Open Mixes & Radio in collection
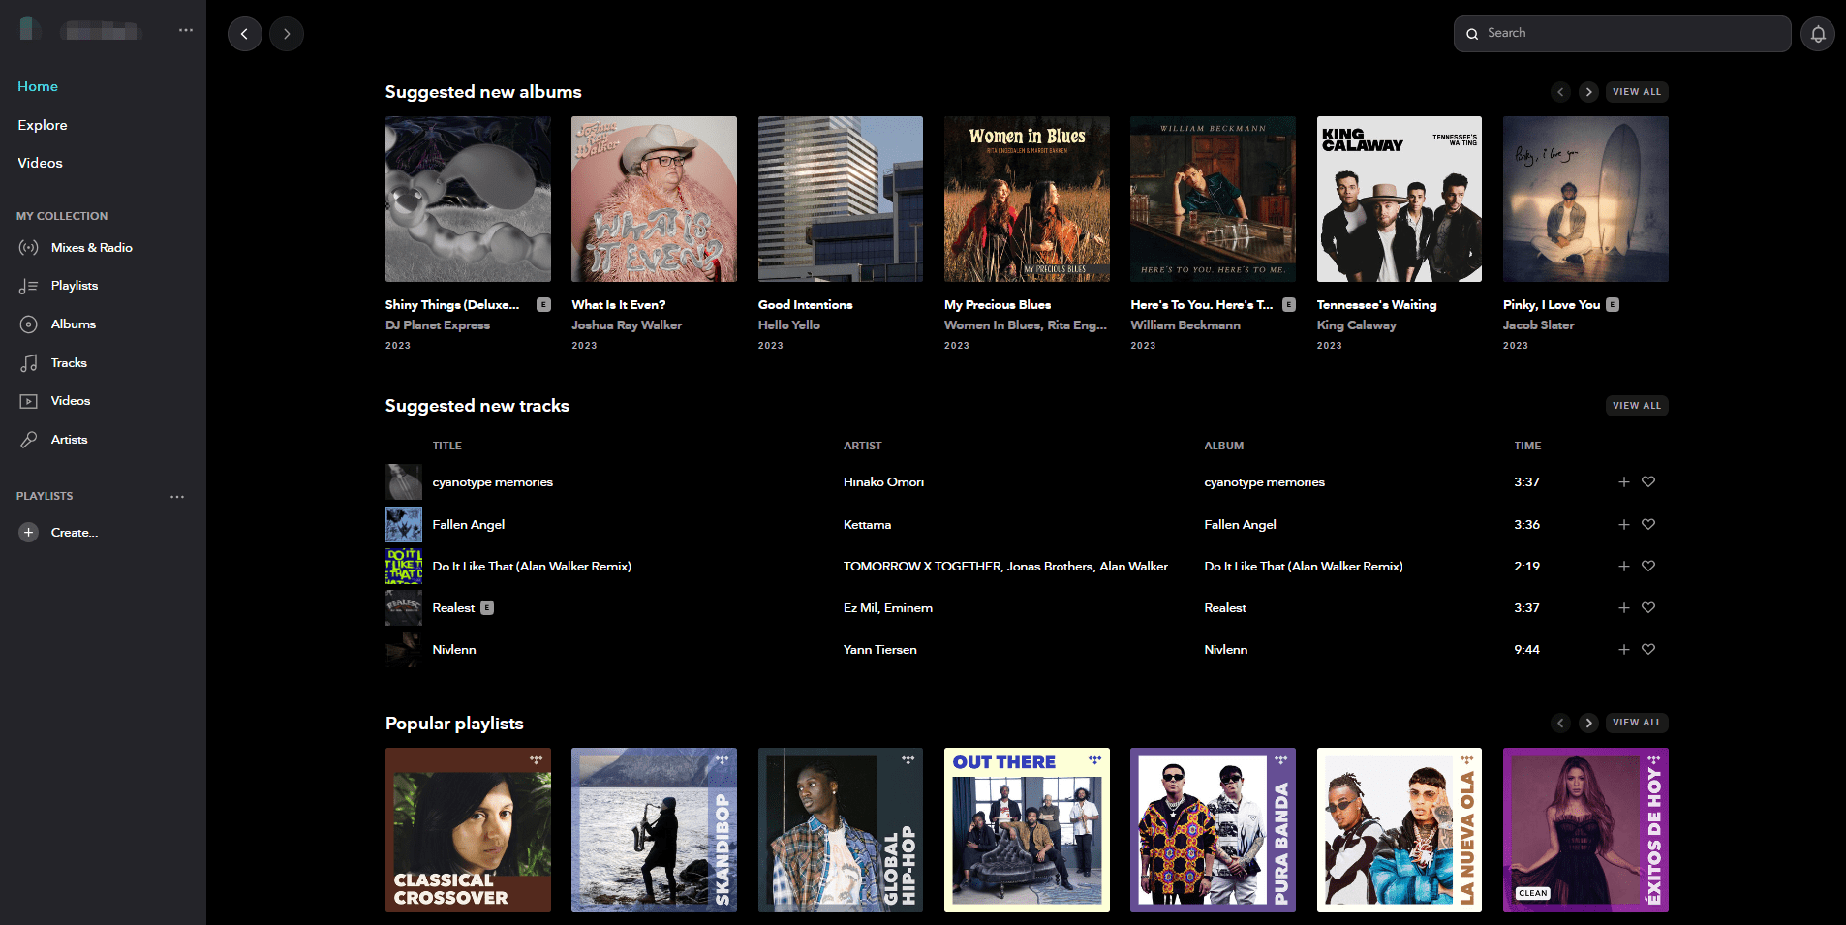The width and height of the screenshot is (1846, 925). point(91,248)
